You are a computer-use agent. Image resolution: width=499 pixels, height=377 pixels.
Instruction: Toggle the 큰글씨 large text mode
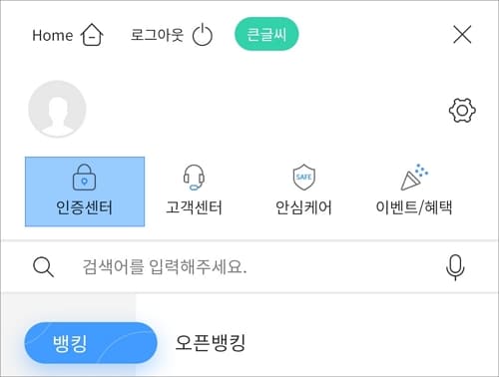click(x=266, y=34)
